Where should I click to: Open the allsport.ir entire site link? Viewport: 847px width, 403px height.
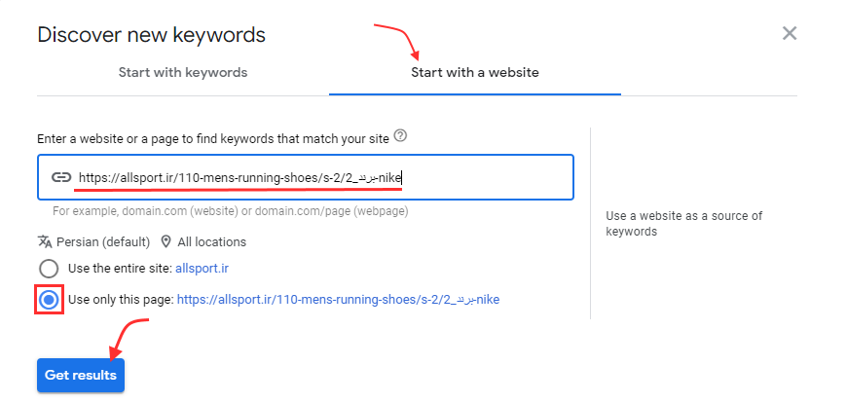pyautogui.click(x=202, y=268)
